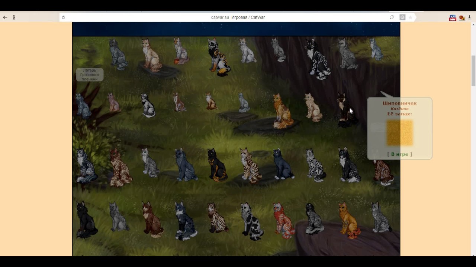
Task: Select the black-and-white spotted cat in top row
Action: point(317,59)
